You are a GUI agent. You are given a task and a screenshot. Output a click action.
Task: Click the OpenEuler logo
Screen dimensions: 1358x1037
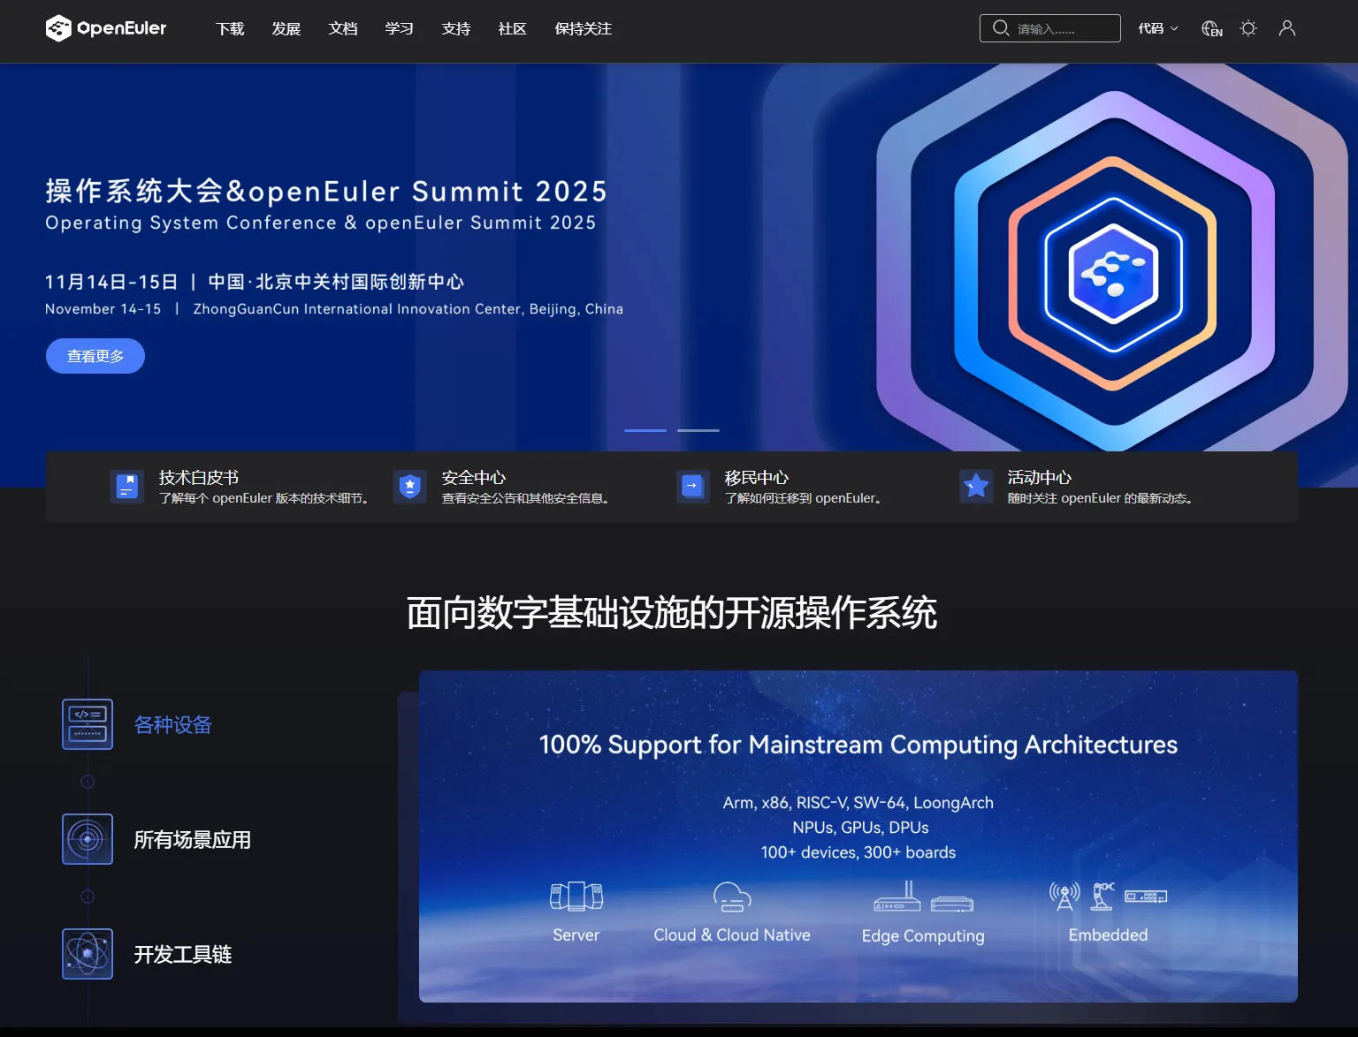coord(106,28)
